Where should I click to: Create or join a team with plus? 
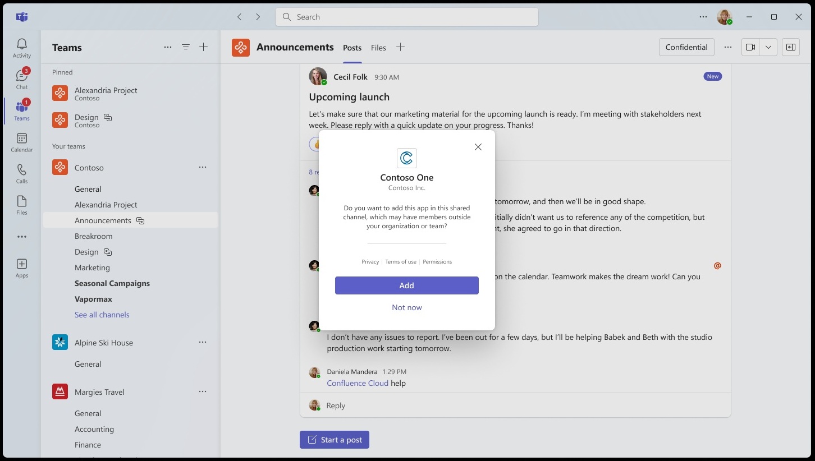point(204,47)
